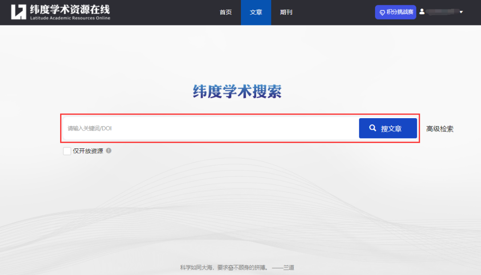This screenshot has height=275, width=481.
Task: Click the diamond icon in 积分挑战赛
Action: [382, 12]
